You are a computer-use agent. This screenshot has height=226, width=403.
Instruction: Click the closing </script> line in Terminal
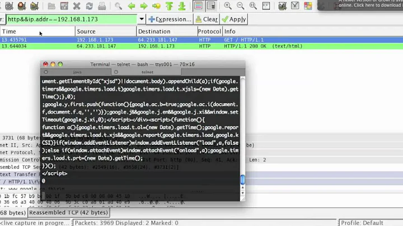[x=54, y=173]
